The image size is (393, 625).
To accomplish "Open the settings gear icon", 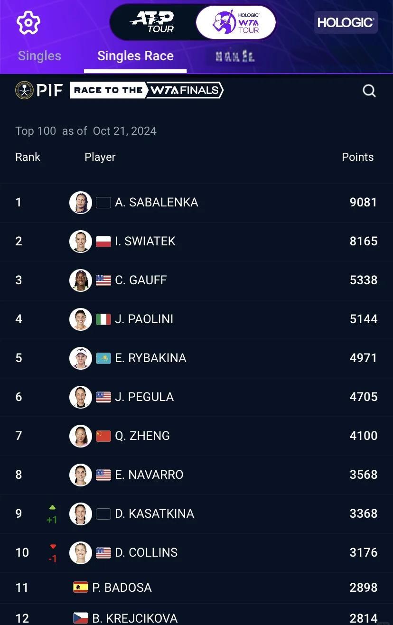I will 28,22.
